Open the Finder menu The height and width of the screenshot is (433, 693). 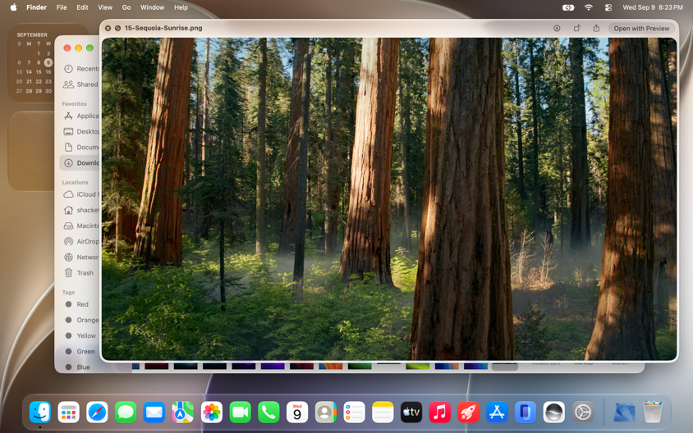[x=36, y=7]
